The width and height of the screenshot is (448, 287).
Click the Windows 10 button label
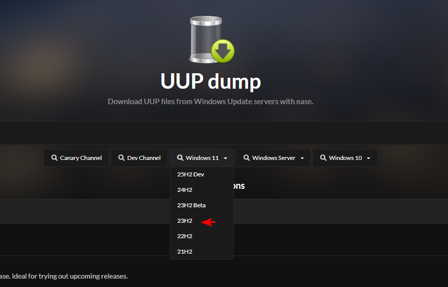click(x=345, y=158)
